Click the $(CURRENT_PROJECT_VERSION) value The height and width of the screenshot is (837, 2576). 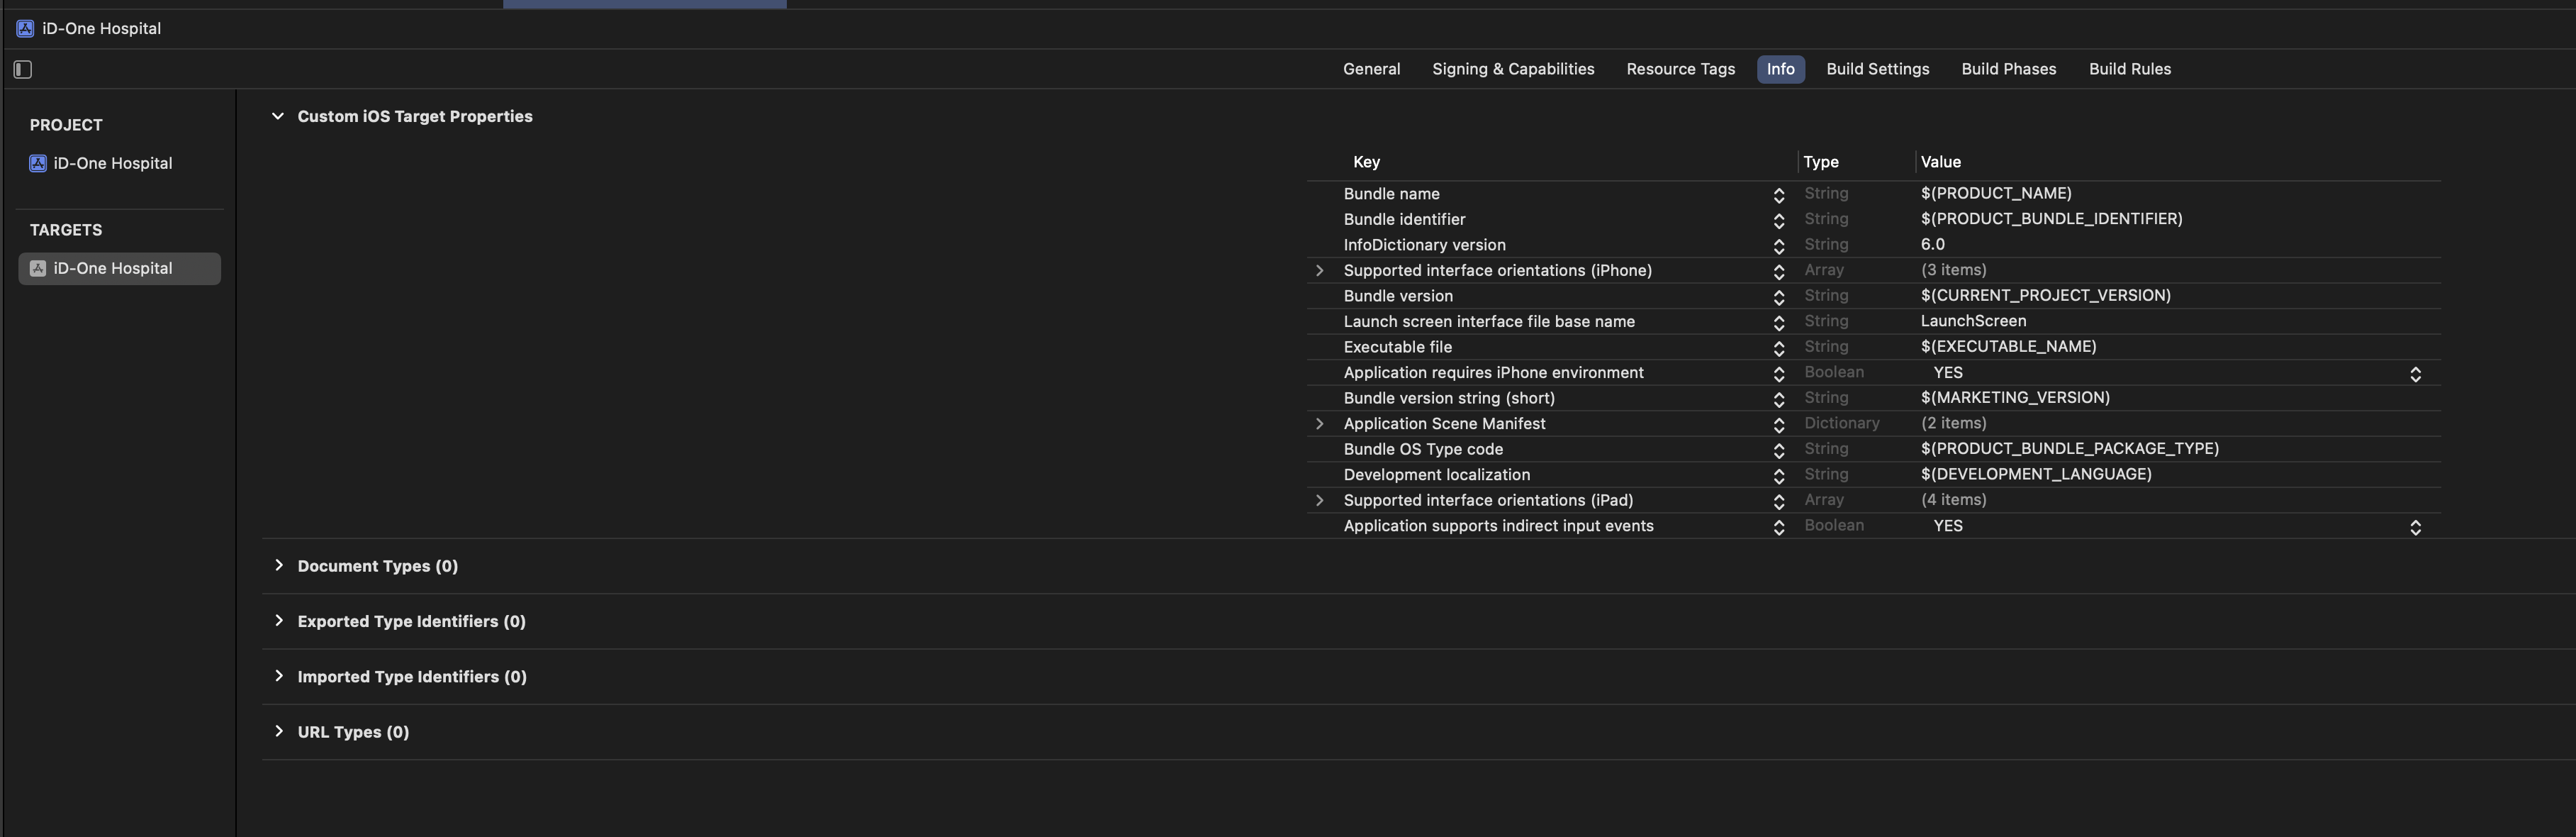(x=2045, y=295)
